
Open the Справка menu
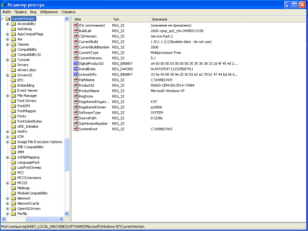click(68, 12)
